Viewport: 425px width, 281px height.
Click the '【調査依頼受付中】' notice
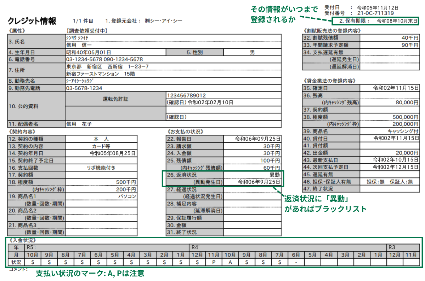(87, 31)
